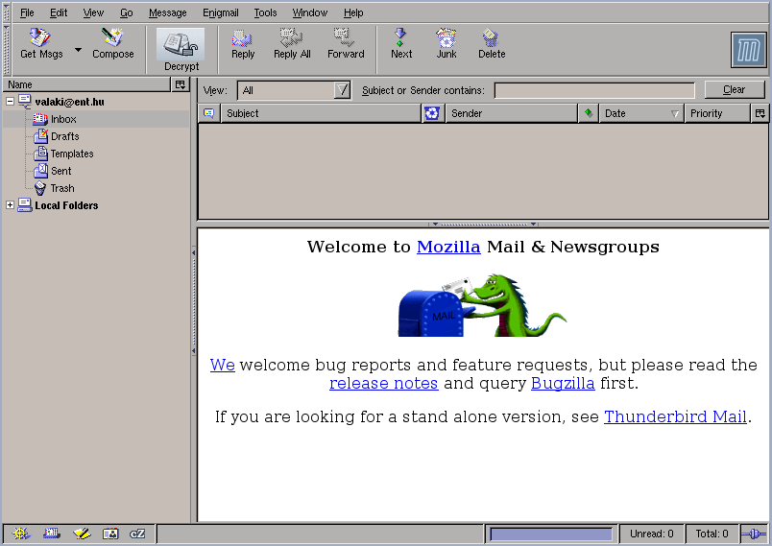772x546 pixels.
Task: Open the Tools menu
Action: pyautogui.click(x=265, y=12)
